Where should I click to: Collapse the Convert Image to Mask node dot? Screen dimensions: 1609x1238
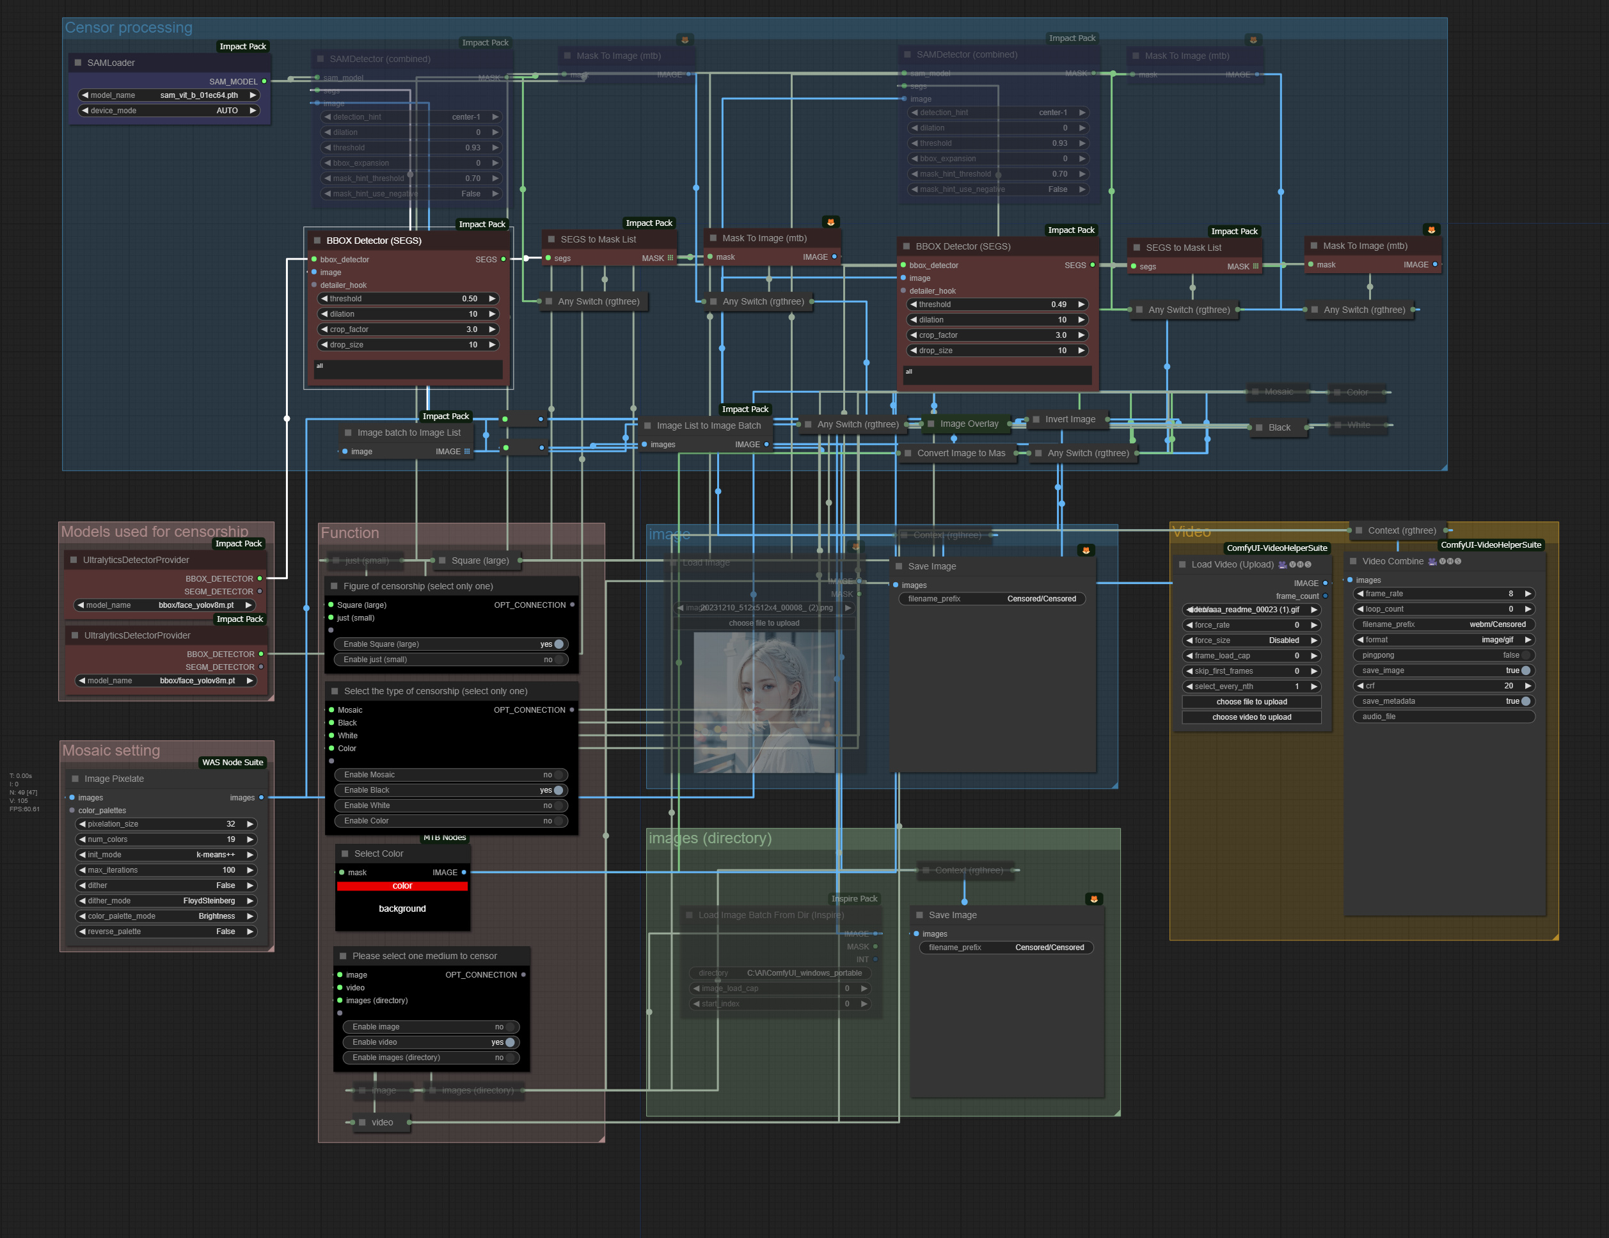908,453
